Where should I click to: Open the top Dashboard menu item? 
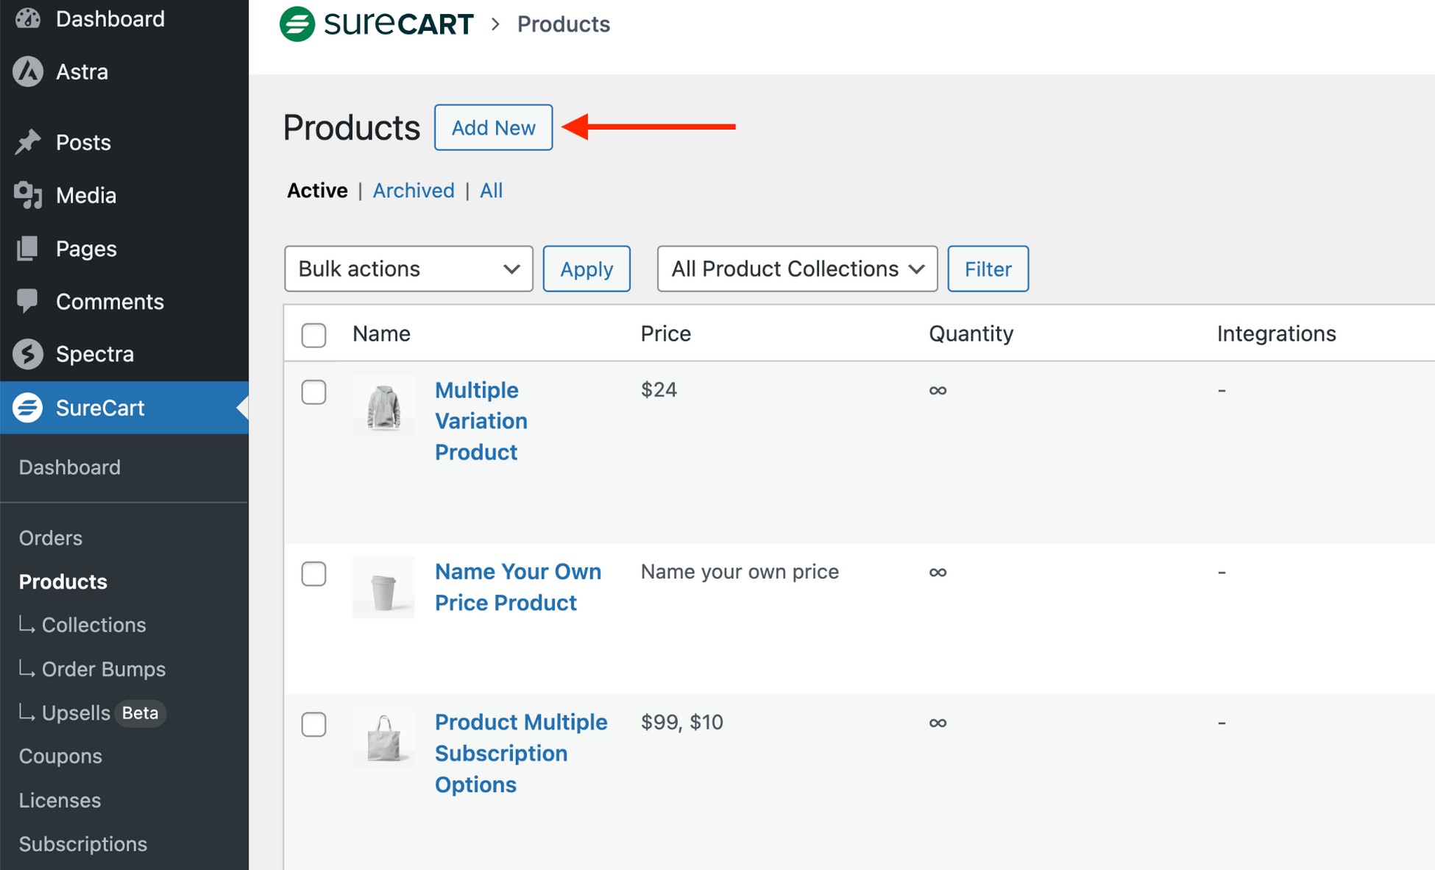point(124,18)
